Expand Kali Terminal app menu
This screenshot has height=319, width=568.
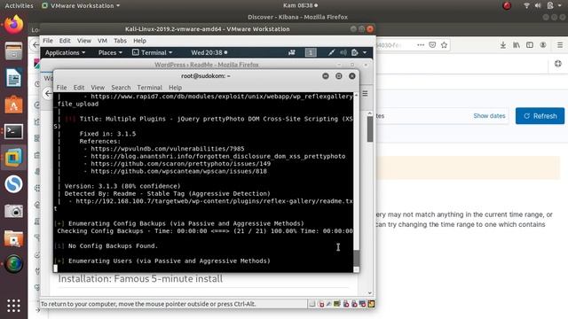(x=152, y=52)
